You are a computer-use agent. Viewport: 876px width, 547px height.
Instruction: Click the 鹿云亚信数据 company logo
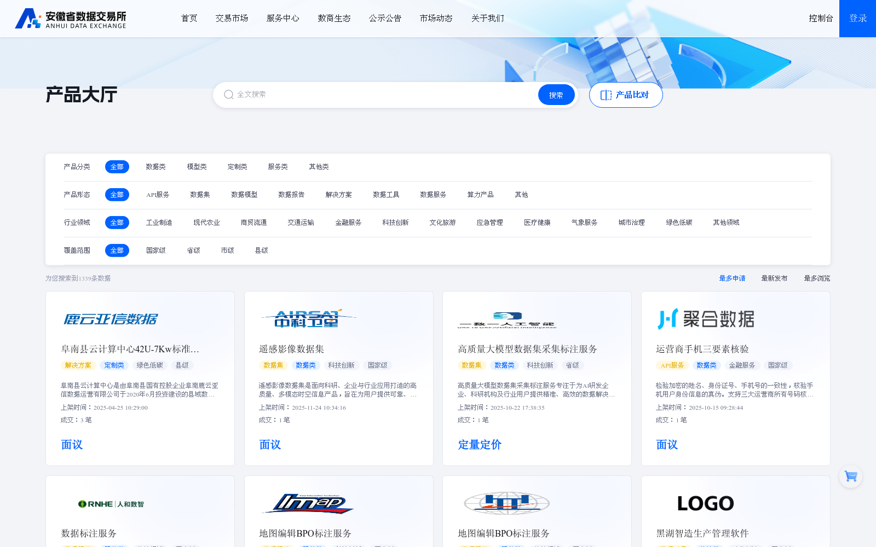point(111,319)
